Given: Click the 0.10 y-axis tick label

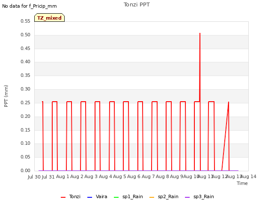Looking at the screenshot, I should pyautogui.click(x=26, y=143).
